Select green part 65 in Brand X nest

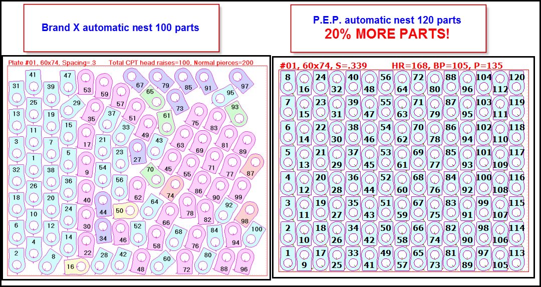(x=153, y=97)
